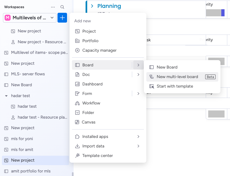Expand the Form submenu arrow
The height and width of the screenshot is (176, 230).
(138, 94)
